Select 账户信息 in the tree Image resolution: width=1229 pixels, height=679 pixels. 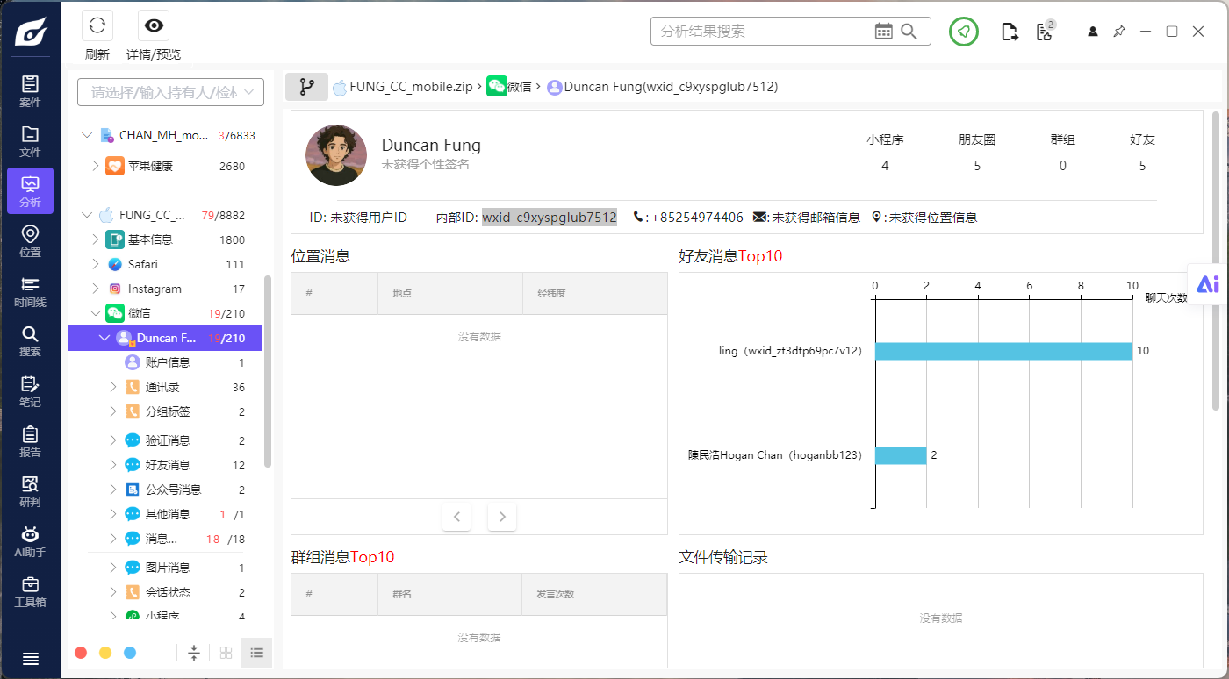pos(166,362)
